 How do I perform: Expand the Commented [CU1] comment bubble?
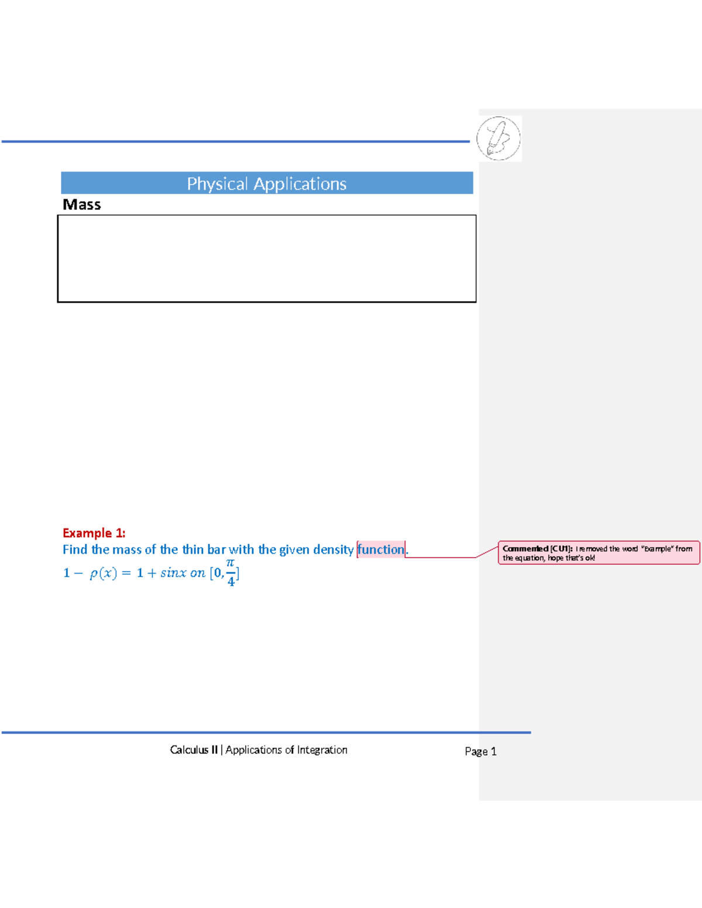click(597, 554)
